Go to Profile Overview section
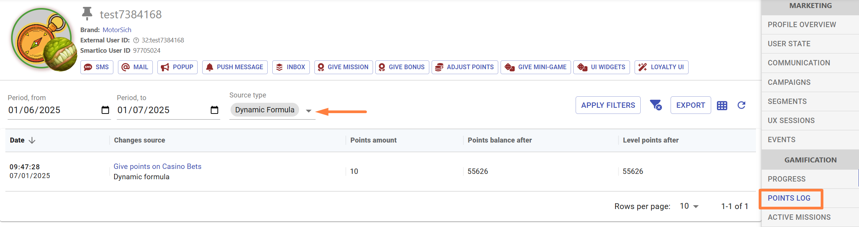859x227 pixels. coord(802,24)
